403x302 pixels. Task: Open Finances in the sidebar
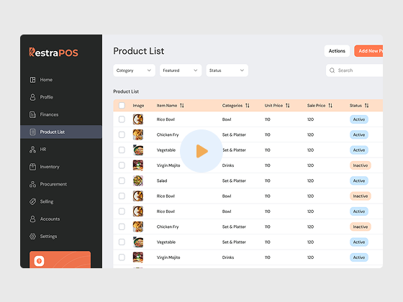61,114
